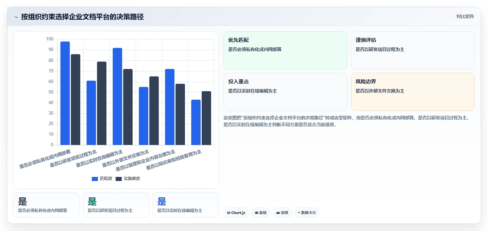This screenshot has height=231, width=488.
Task: Click the y-axis tick label 80
Action: point(51,60)
